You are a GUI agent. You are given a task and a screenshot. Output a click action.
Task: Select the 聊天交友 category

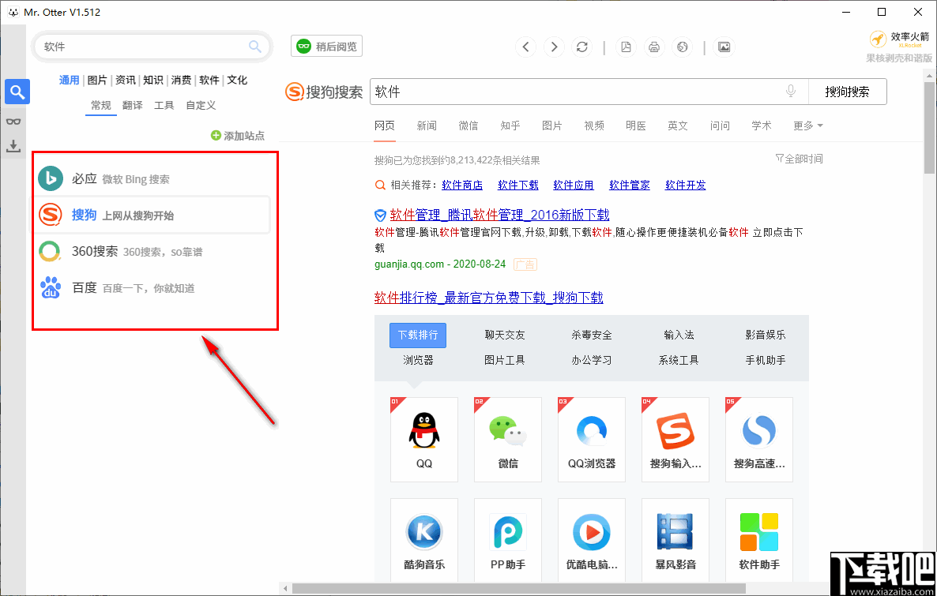pos(505,335)
